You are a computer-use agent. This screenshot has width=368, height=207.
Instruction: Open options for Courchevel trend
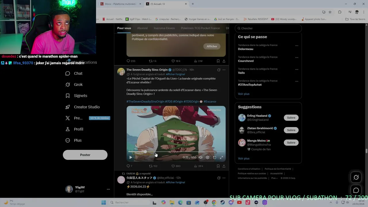297,57
